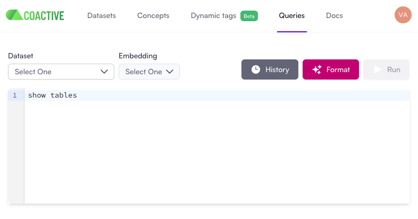Open the Dynamic tags tab
The height and width of the screenshot is (219, 418).
213,15
